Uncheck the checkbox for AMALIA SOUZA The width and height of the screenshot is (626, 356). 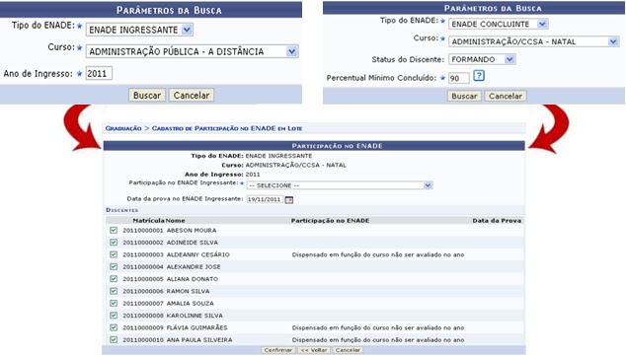click(x=114, y=303)
